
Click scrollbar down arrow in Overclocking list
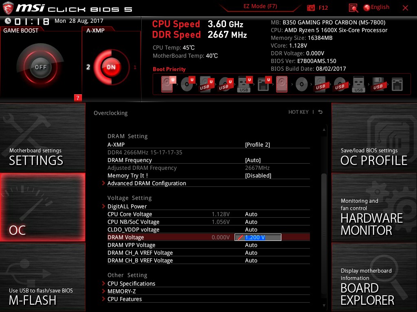pos(324,305)
